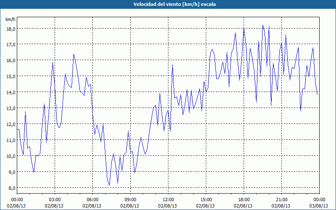
Task: Click the 18,0 y-axis value
Action: (x=11, y=29)
